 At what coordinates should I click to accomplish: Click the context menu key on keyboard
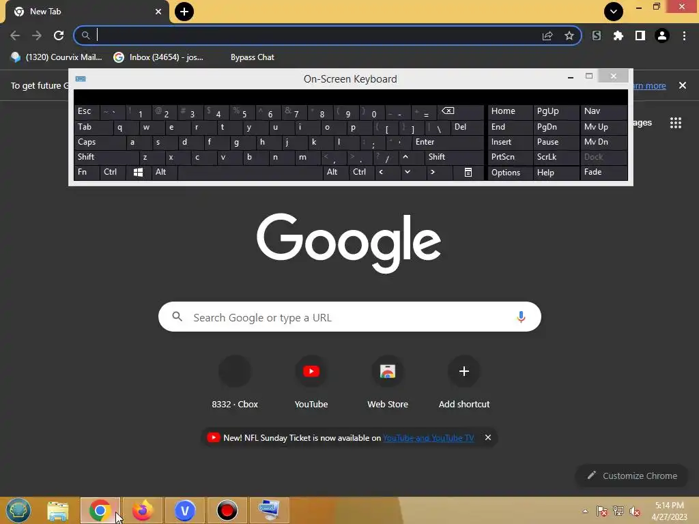(468, 173)
